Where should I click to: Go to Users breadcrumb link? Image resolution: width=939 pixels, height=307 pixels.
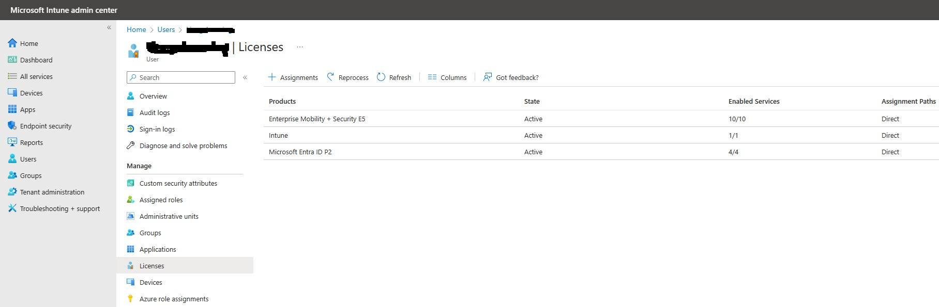166,29
